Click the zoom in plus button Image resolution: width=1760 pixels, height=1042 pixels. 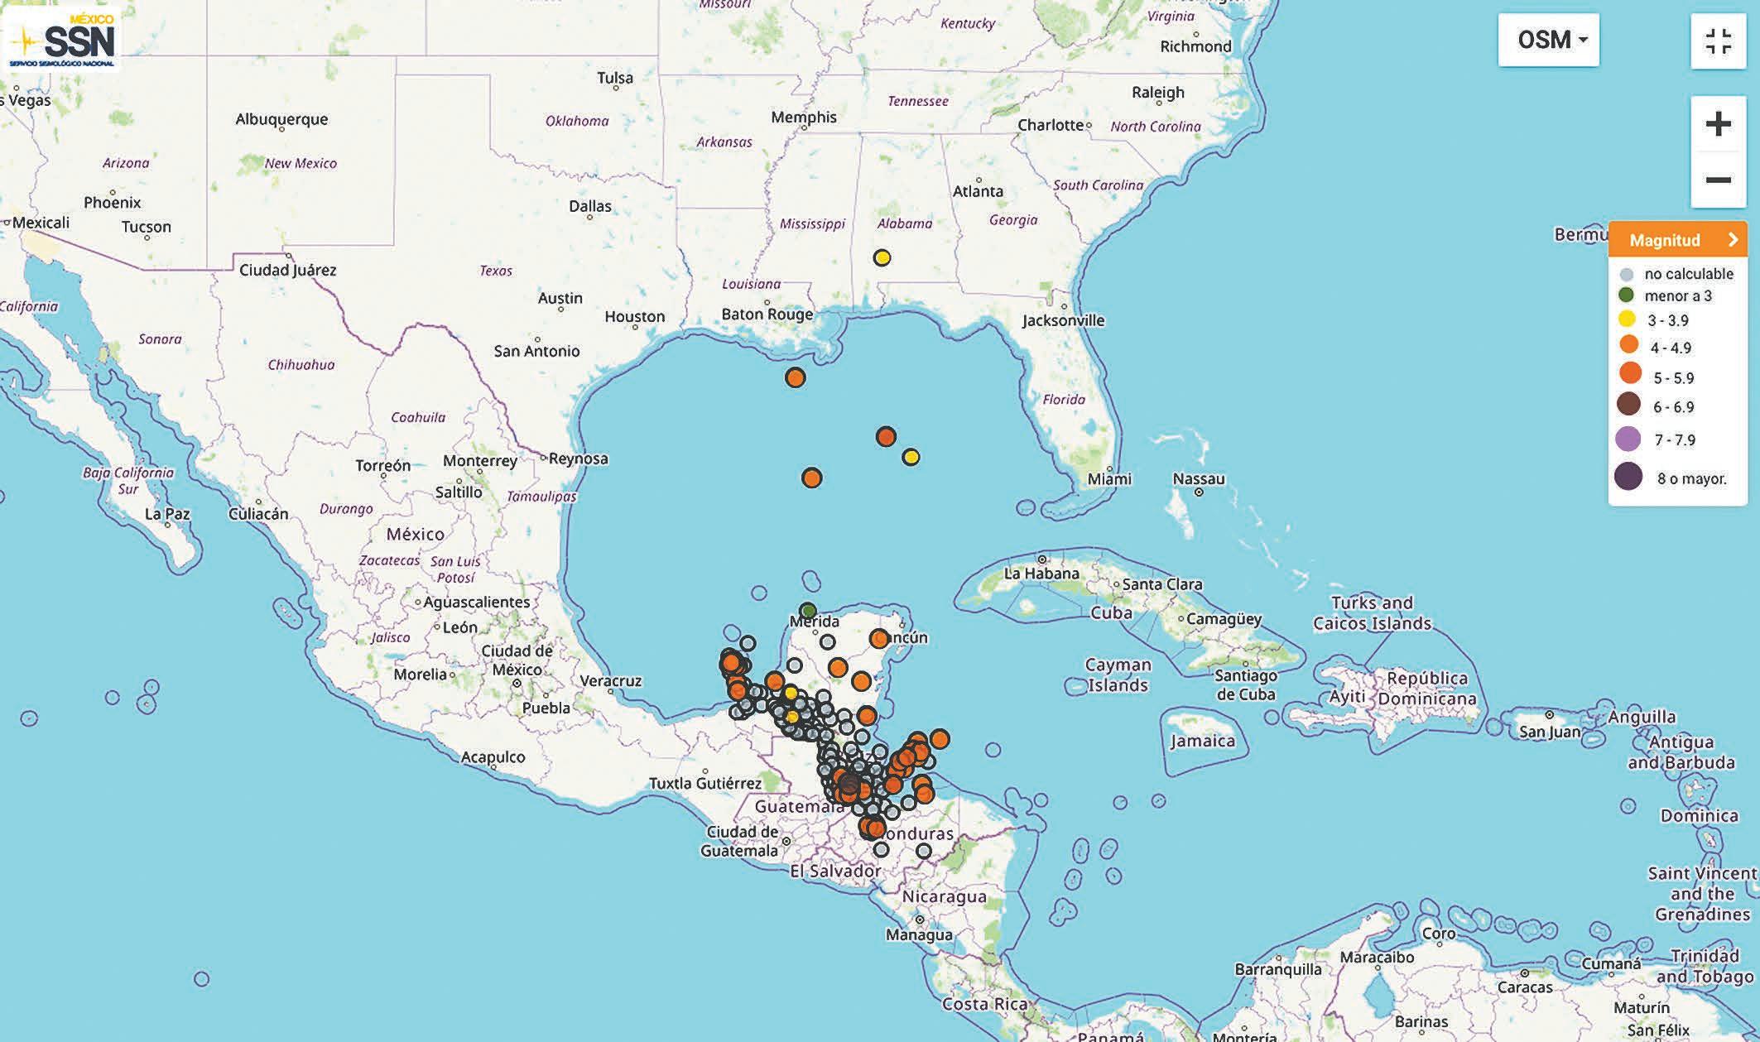pyautogui.click(x=1718, y=124)
